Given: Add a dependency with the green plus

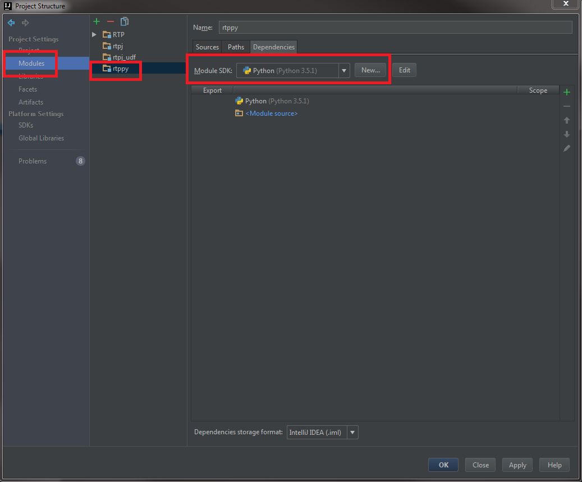Looking at the screenshot, I should [567, 92].
